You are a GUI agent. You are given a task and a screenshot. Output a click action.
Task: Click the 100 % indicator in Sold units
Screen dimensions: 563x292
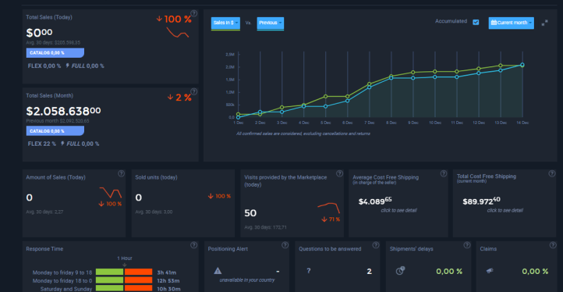coord(219,196)
